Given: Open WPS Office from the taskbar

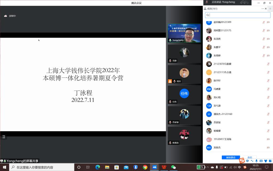Looking at the screenshot, I should point(164,167).
